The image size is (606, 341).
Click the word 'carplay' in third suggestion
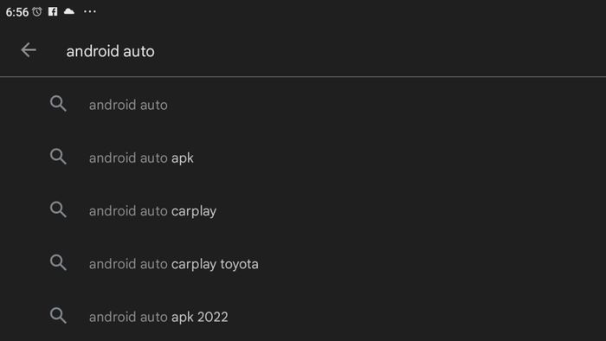click(194, 212)
